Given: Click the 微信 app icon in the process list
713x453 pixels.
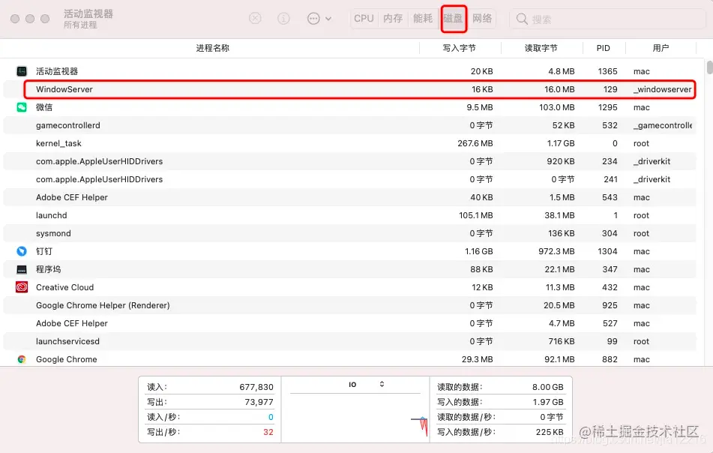Looking at the screenshot, I should coord(22,107).
